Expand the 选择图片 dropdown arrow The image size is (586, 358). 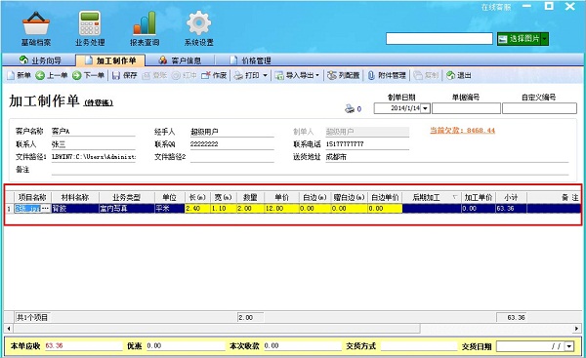(545, 38)
